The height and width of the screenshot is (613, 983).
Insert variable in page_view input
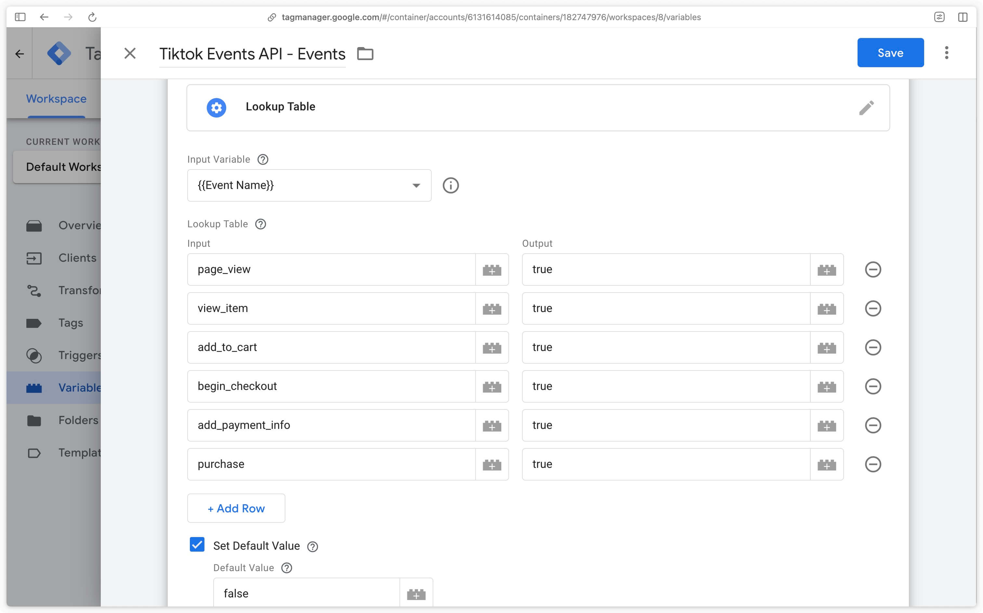pyautogui.click(x=492, y=269)
